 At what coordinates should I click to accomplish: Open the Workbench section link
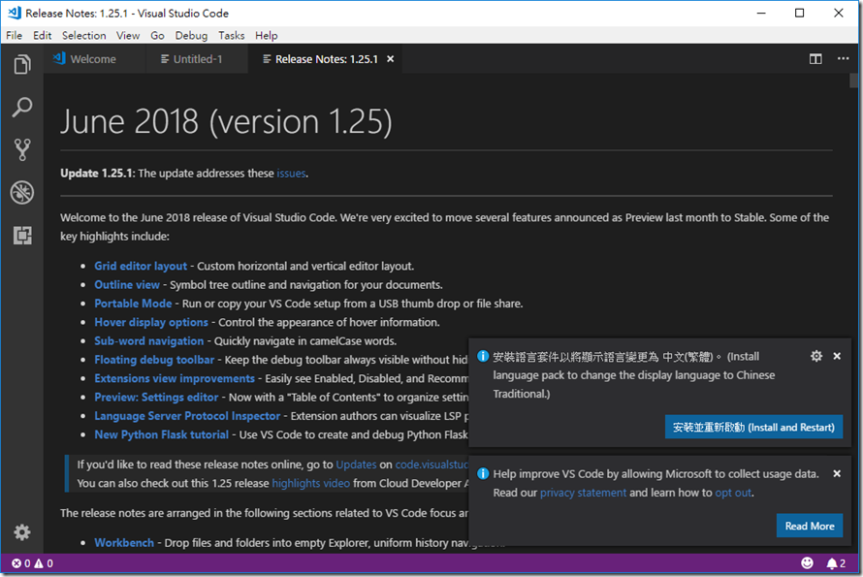coord(124,542)
